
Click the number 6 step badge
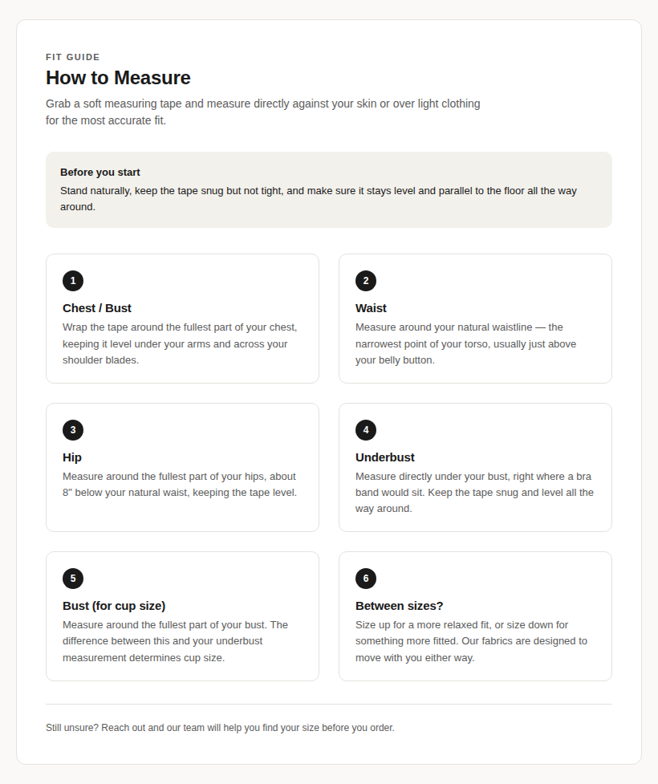(x=366, y=579)
